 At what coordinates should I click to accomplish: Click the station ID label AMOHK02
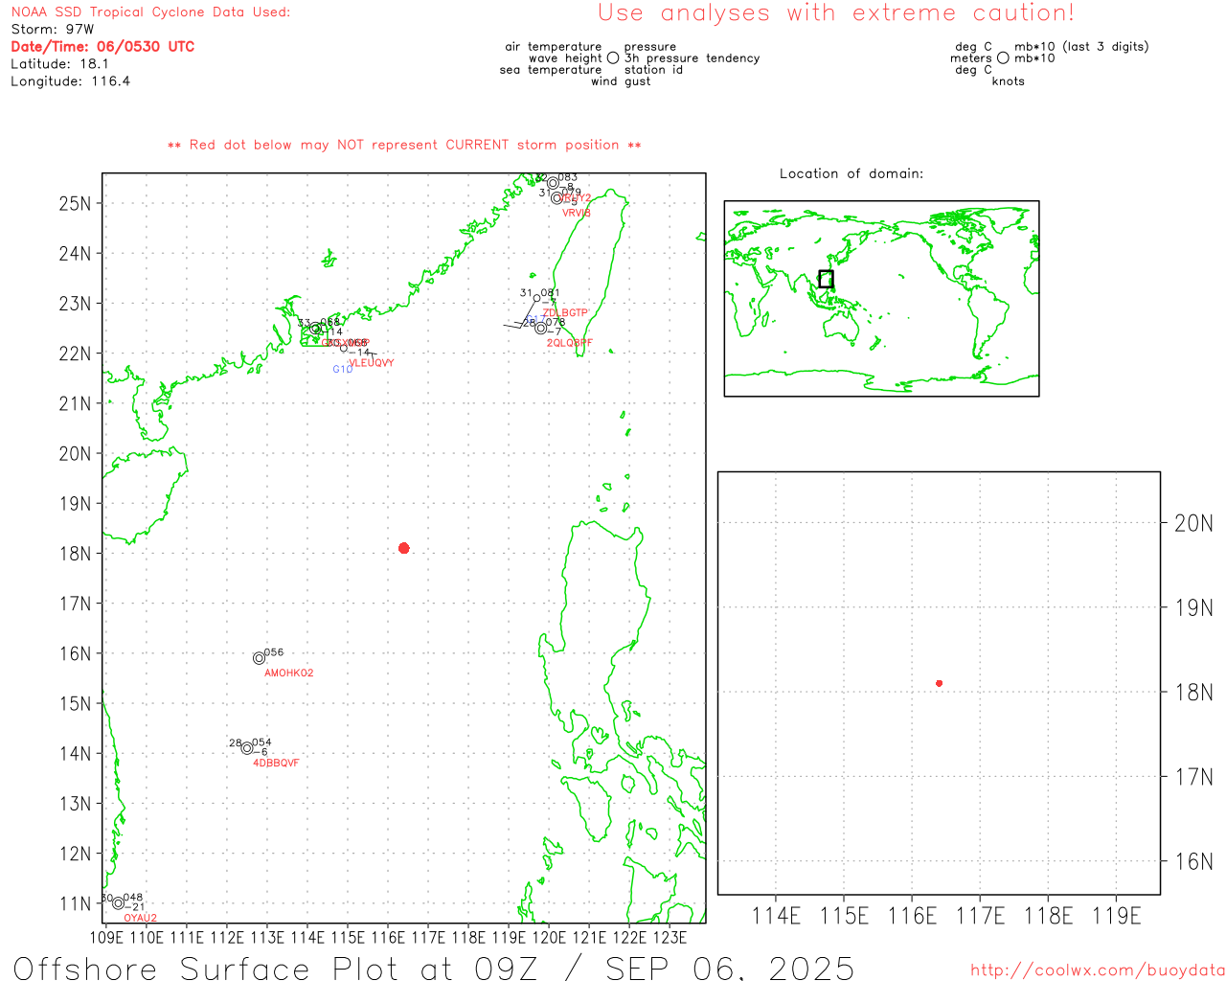click(289, 673)
